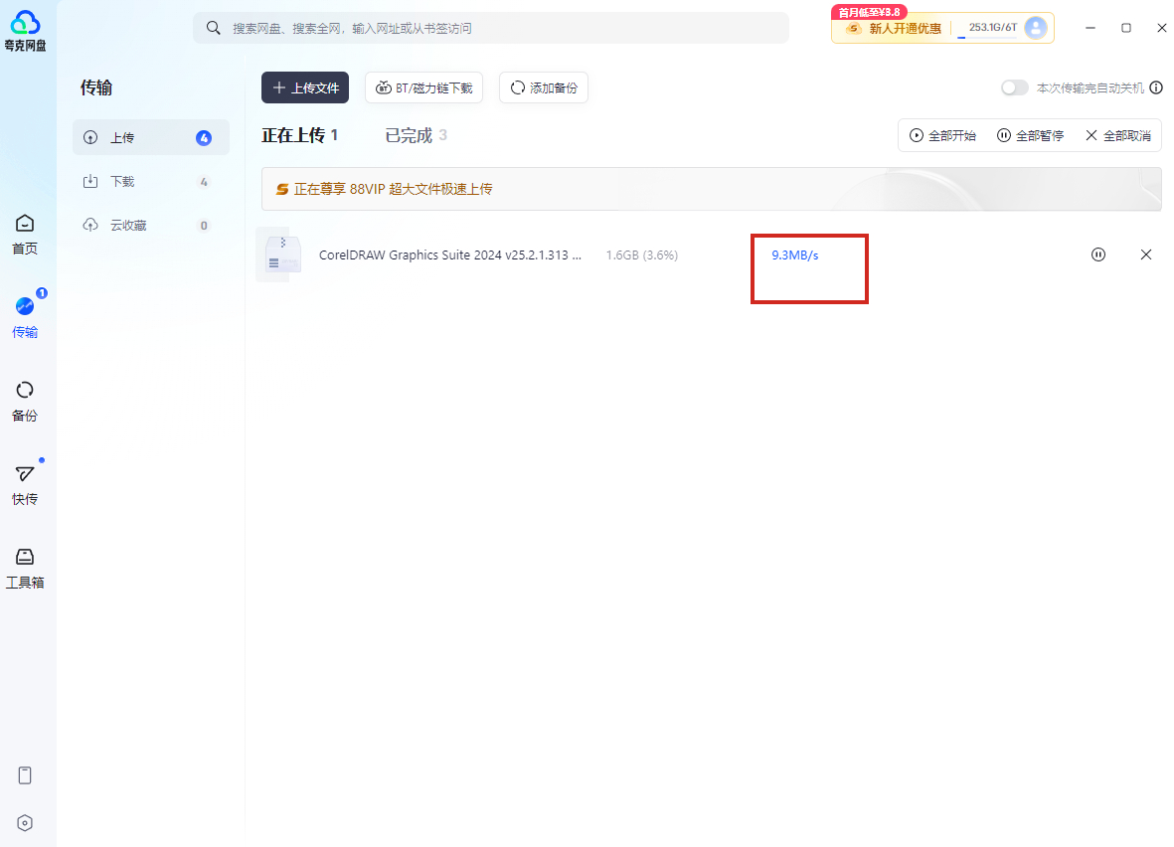Switch to the 备份 backup section
The image size is (1174, 847).
click(25, 400)
